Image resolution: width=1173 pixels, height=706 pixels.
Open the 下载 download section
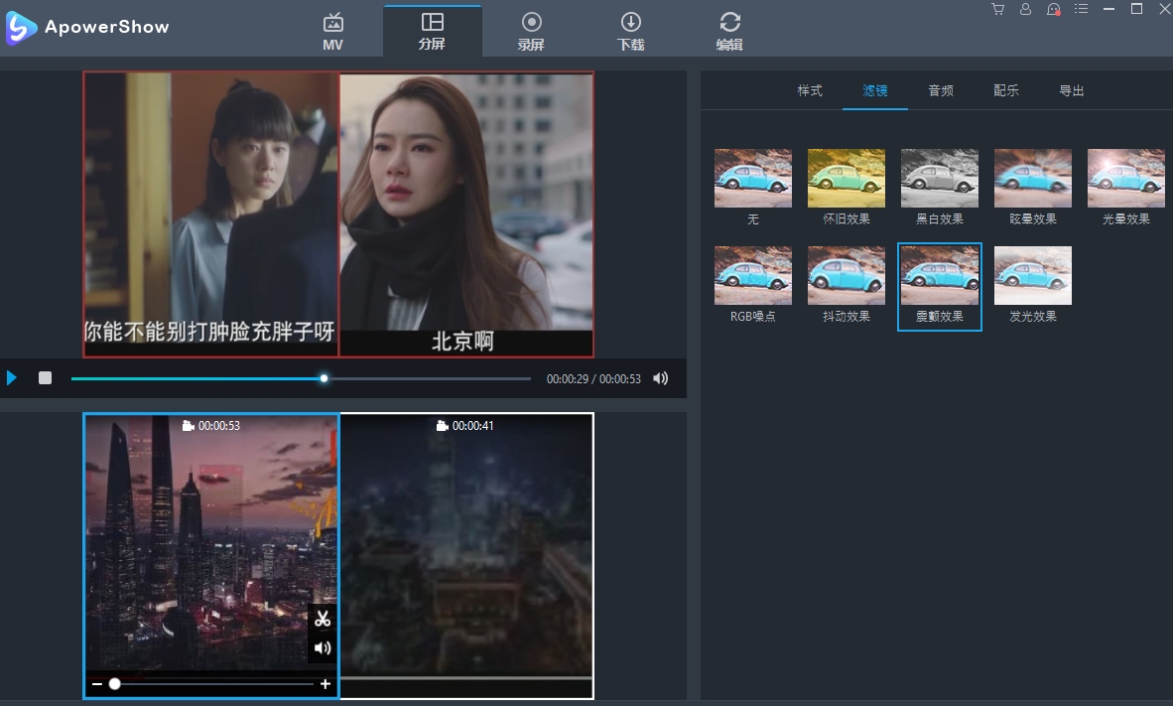(x=630, y=31)
